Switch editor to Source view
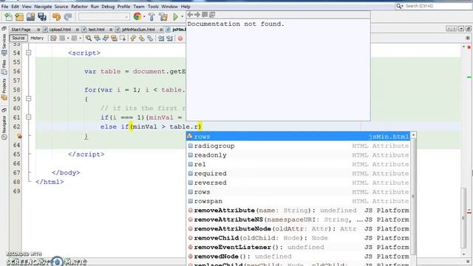 pyautogui.click(x=18, y=38)
